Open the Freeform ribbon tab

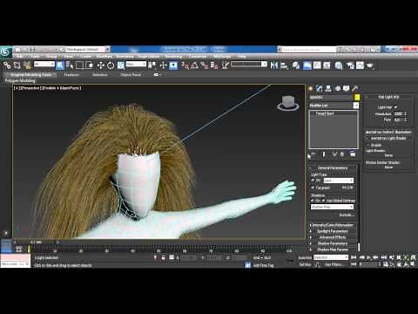point(71,75)
